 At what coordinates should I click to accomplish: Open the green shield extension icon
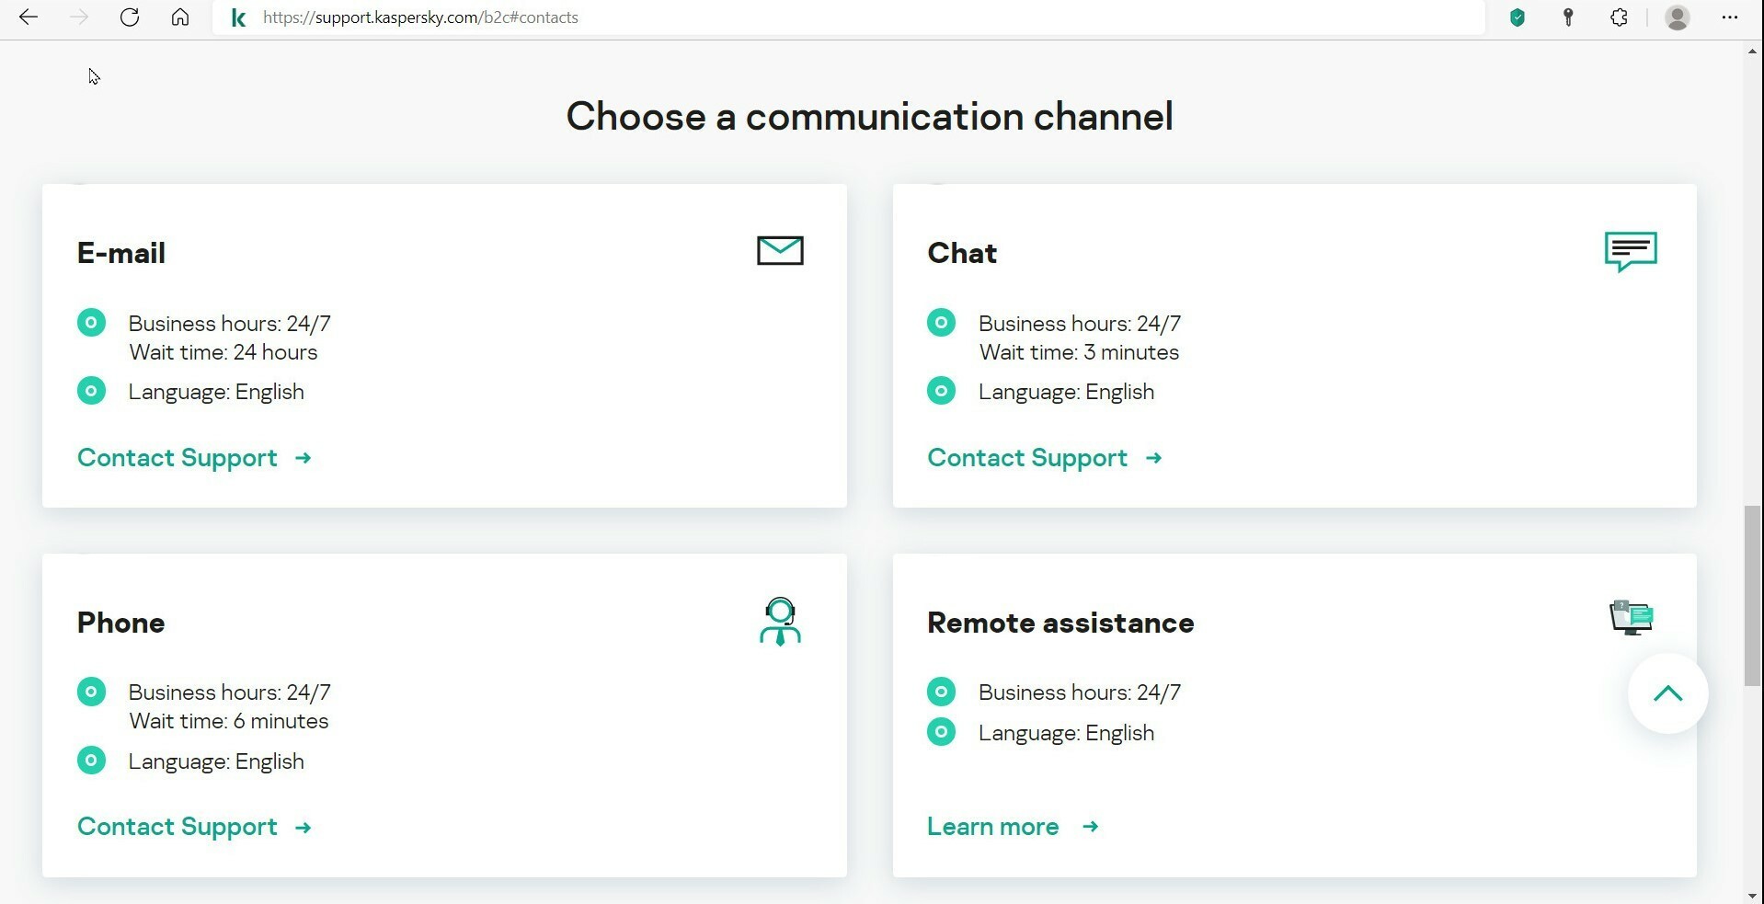tap(1518, 17)
